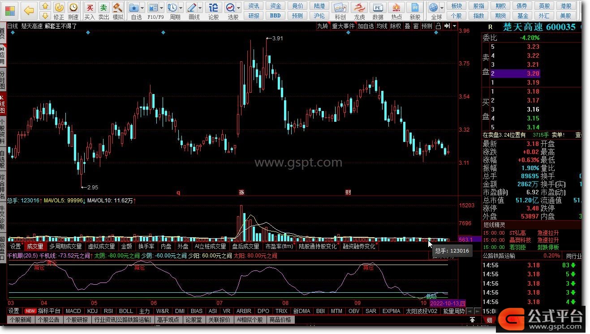This screenshot has height=334, width=590.
Task: Open 指标平台 indicator platform
Action: tap(49, 311)
